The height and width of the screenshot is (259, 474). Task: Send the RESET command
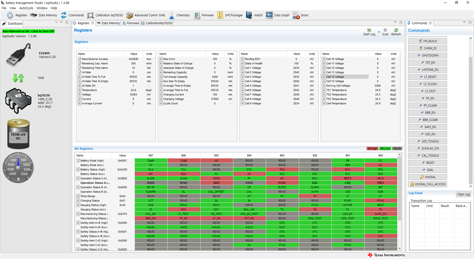(427, 163)
